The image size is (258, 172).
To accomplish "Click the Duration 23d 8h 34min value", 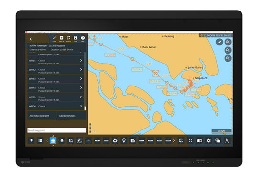I will pyautogui.click(x=62, y=50).
